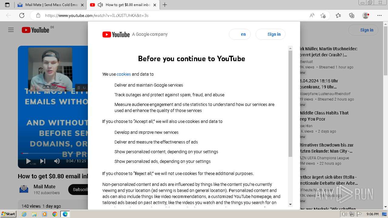
Task: Open the YouTube hamburger guide menu
Action: click(x=11, y=30)
